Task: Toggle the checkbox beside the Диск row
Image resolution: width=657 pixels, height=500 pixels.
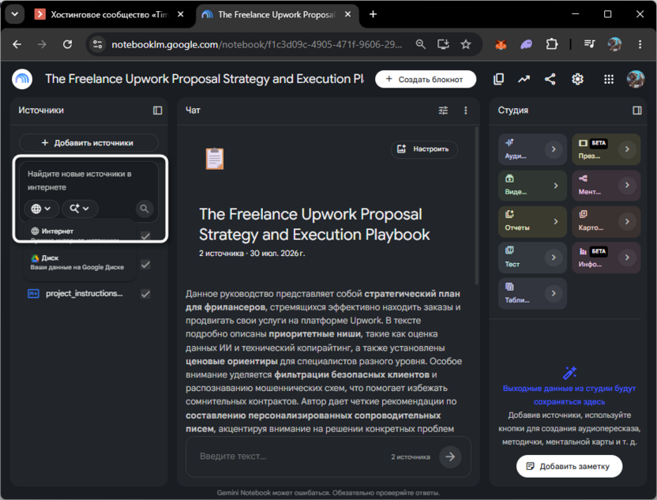Action: point(145,265)
